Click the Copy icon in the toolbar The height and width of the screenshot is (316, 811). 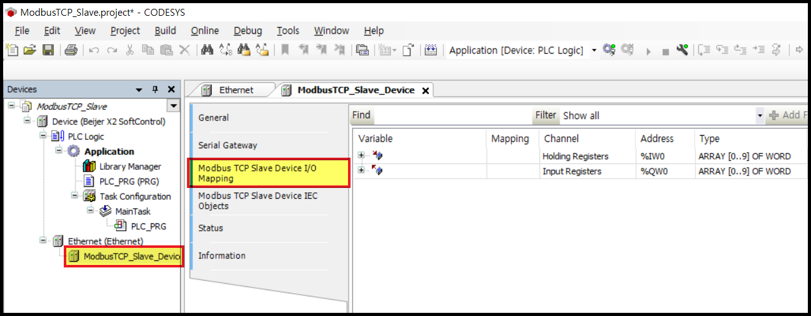point(148,50)
